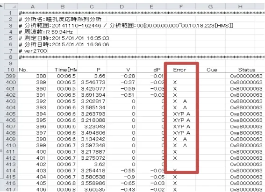Select the cell with 瞳孔反応時系列分析
This screenshot has width=265, height=192.
[x=60, y=19]
